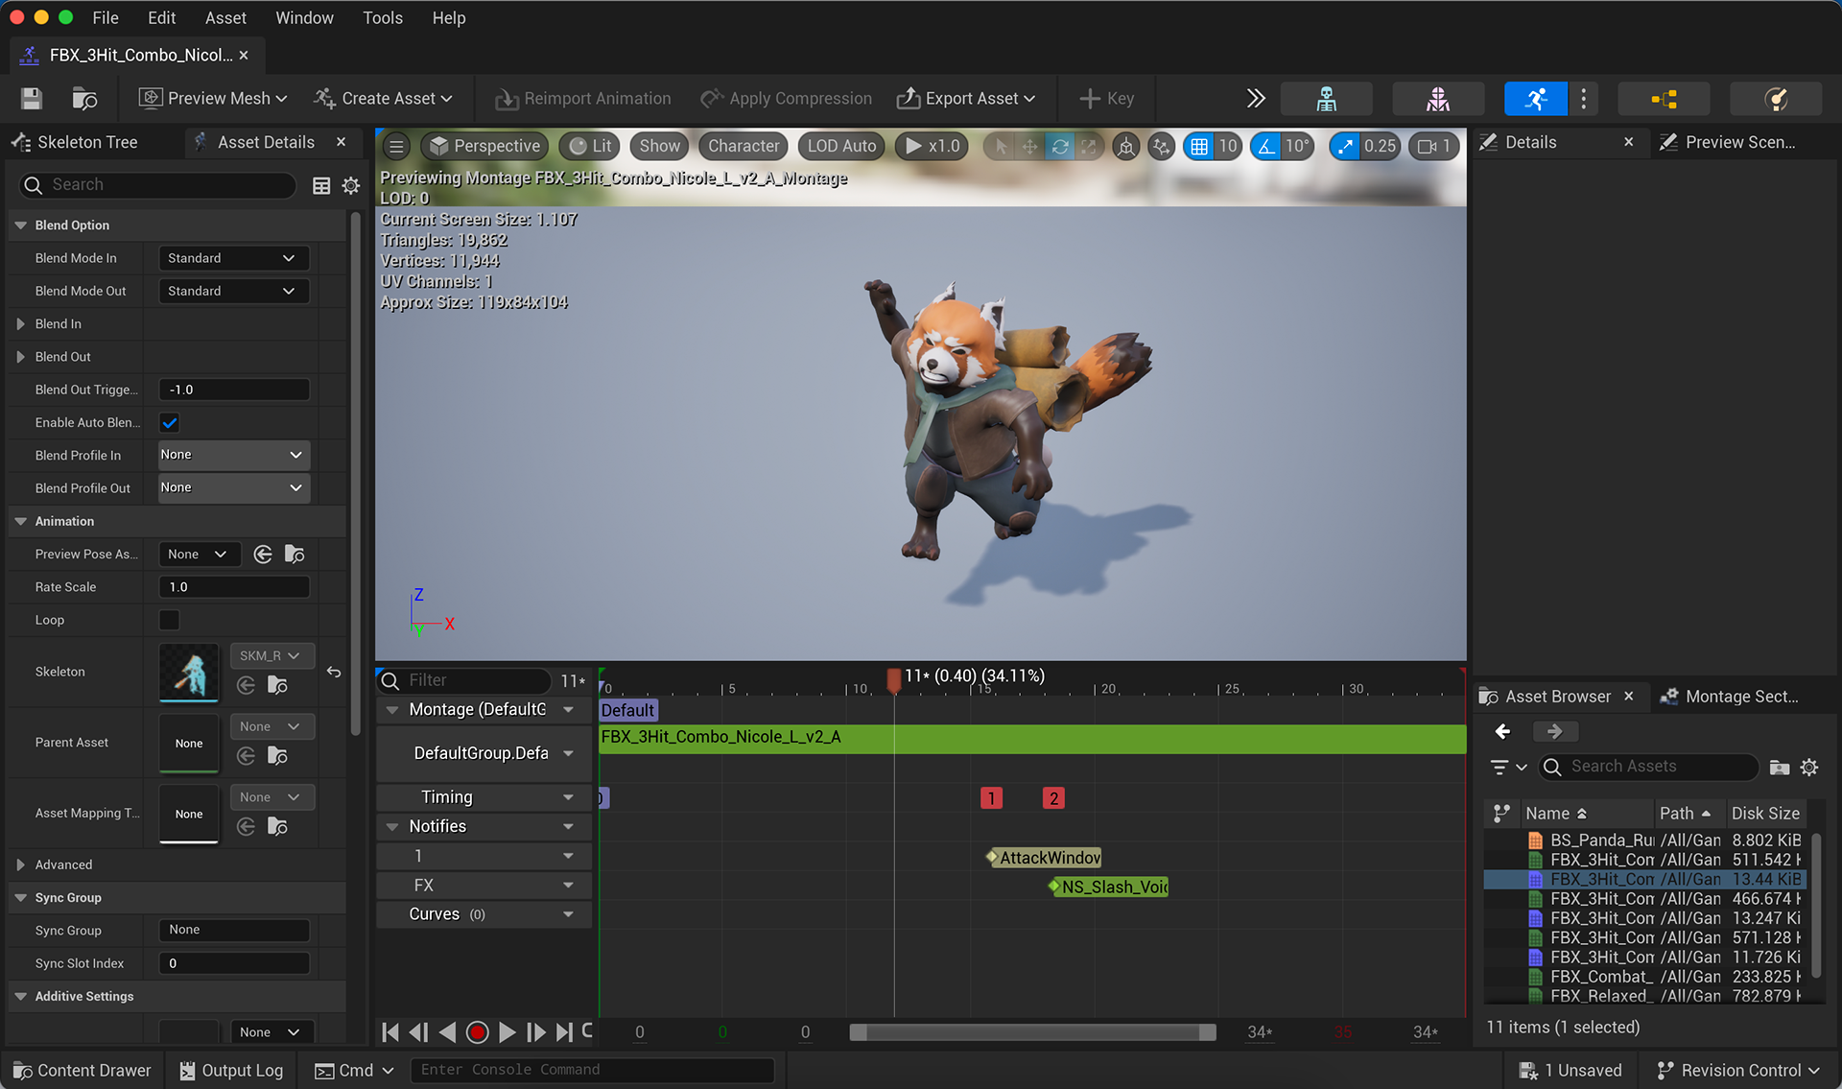Click the Apply Compression button
The image size is (1842, 1089).
click(x=787, y=98)
